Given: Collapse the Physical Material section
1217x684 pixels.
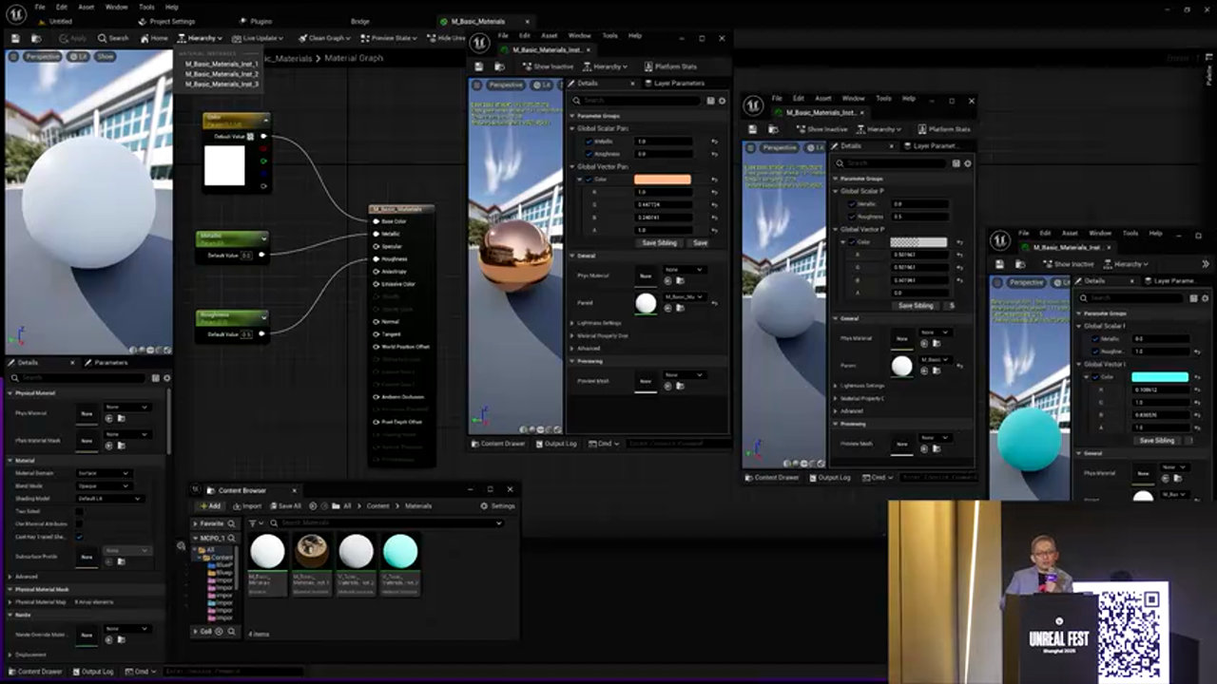Looking at the screenshot, I should 10,392.
